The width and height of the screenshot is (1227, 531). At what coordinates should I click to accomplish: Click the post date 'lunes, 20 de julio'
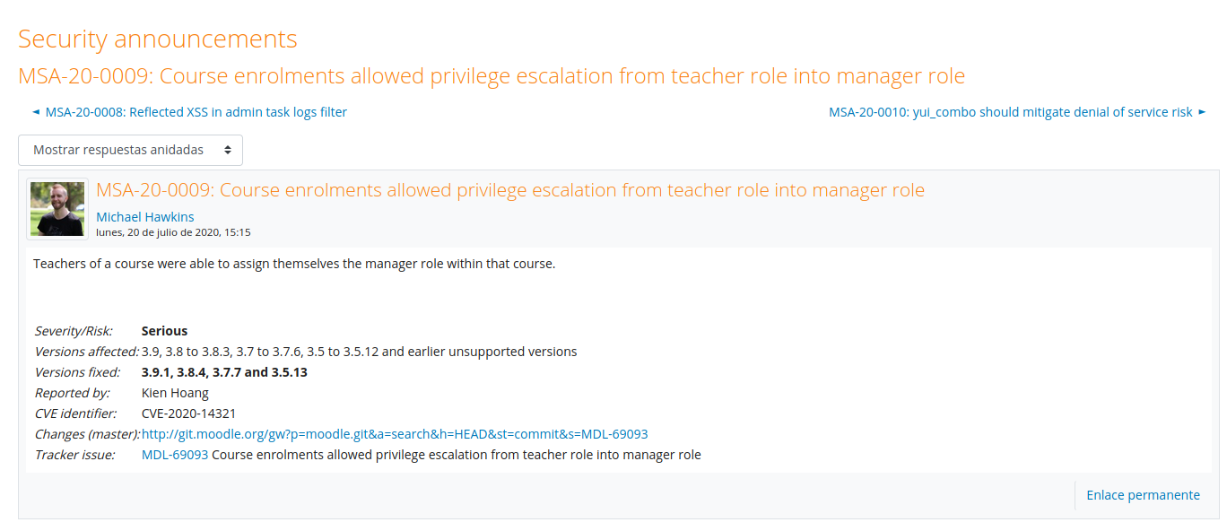click(173, 232)
